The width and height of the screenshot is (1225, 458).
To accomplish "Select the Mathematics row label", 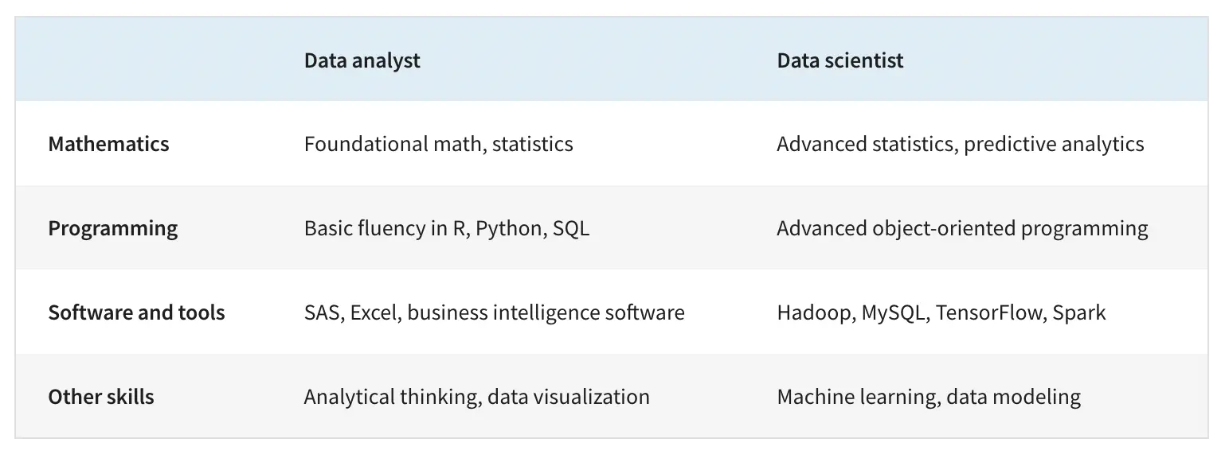I will (x=108, y=144).
